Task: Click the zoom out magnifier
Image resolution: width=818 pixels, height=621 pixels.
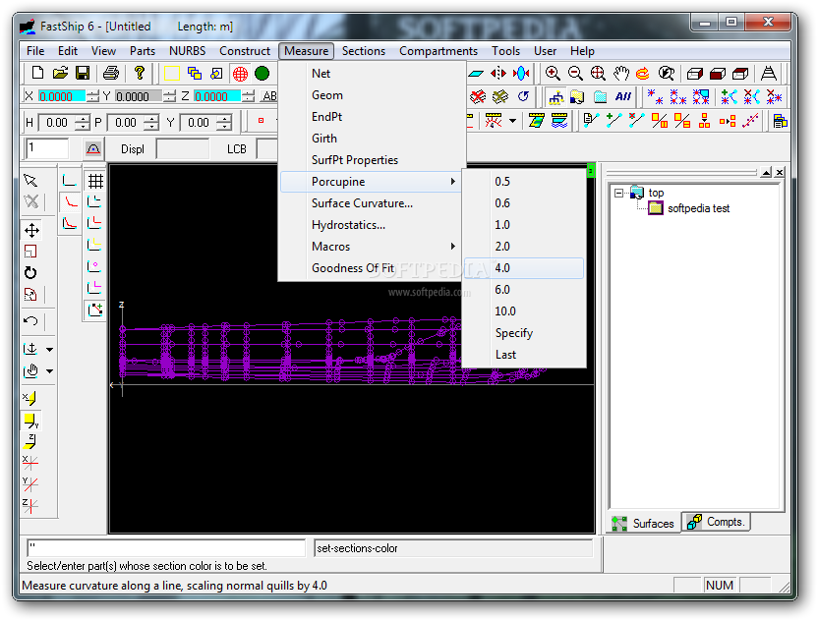Action: (x=575, y=73)
